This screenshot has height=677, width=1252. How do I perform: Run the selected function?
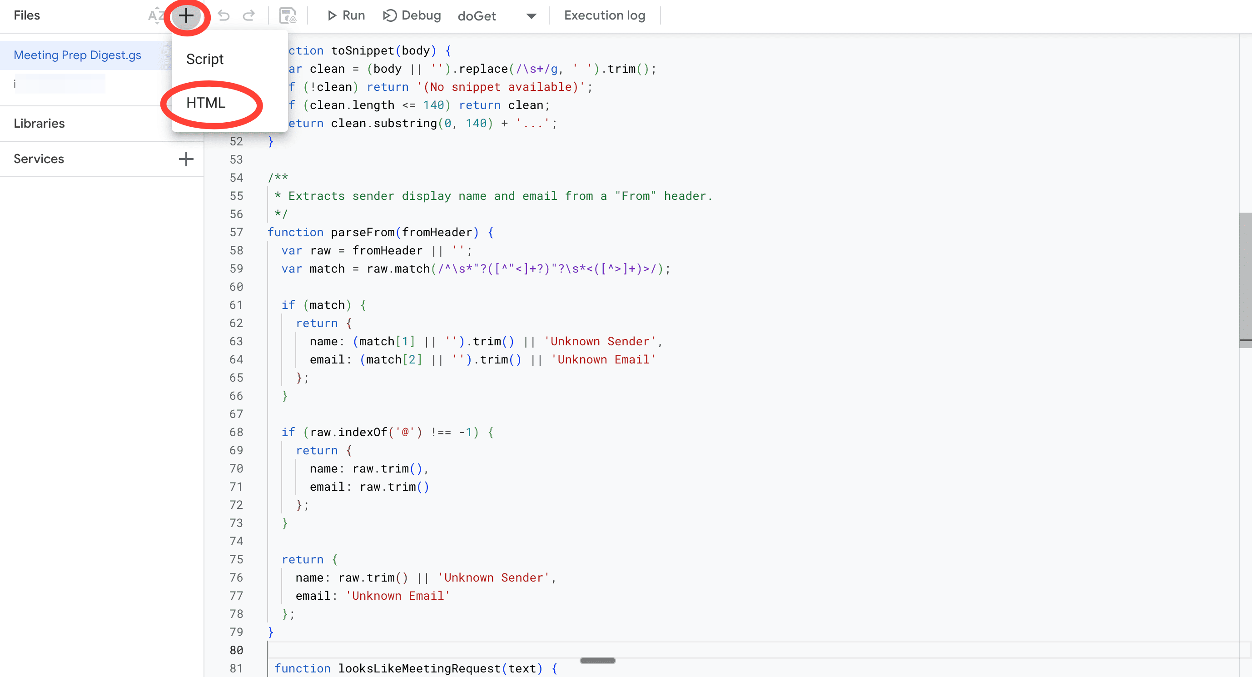tap(346, 16)
